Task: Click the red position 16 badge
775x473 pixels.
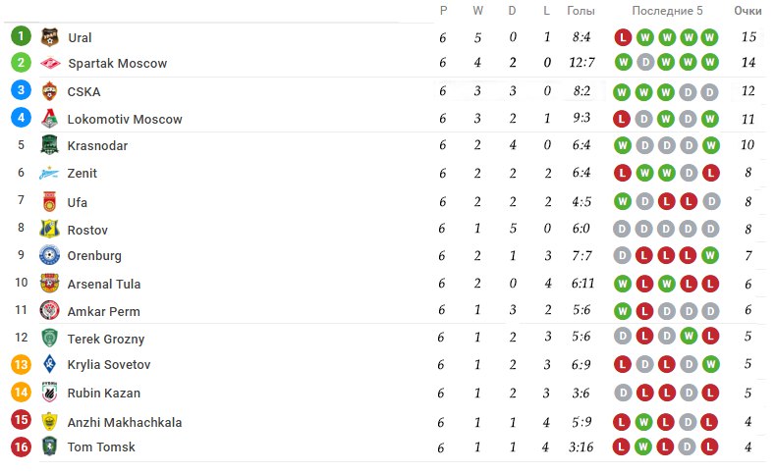Action: click(21, 447)
